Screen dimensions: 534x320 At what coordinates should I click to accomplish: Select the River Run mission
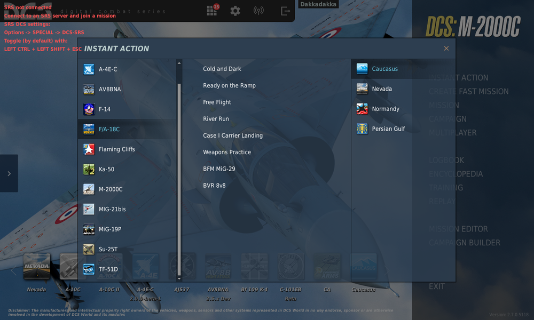tap(216, 119)
